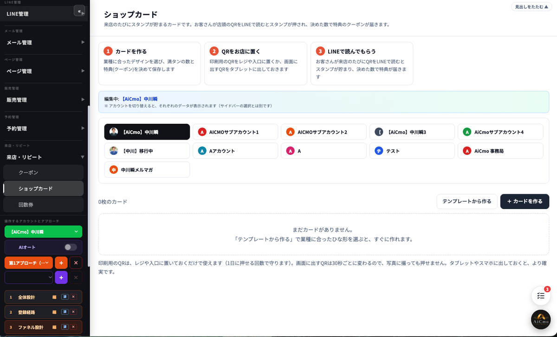
Task: Open the ショップカード menu item
Action: point(43,189)
